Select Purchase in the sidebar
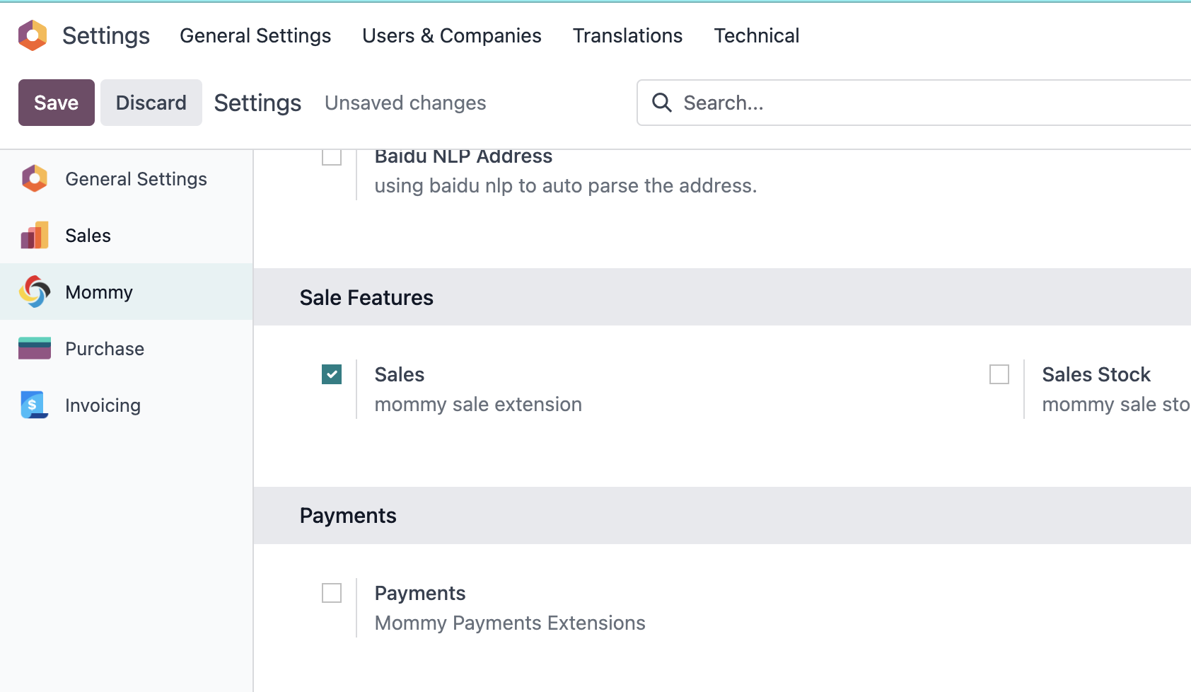This screenshot has width=1191, height=692. pos(127,348)
